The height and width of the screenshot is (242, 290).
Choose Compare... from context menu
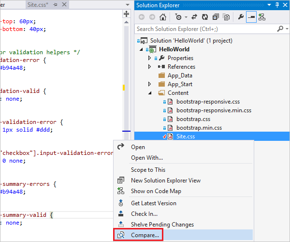pos(145,235)
